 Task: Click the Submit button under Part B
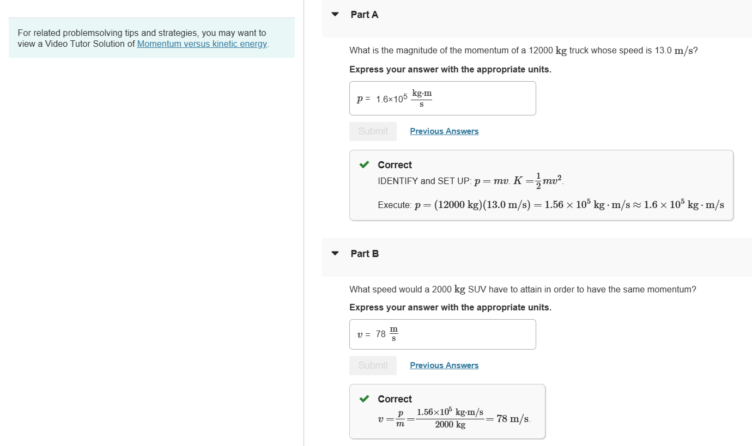click(373, 365)
